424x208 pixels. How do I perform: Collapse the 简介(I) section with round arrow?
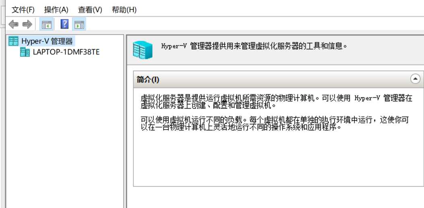click(x=416, y=79)
